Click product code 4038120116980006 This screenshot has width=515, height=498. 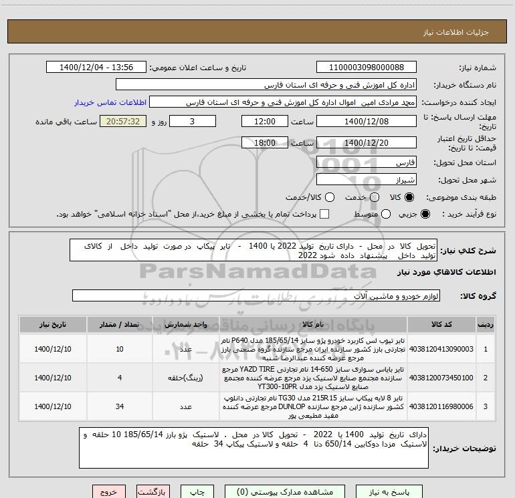pyautogui.click(x=441, y=406)
